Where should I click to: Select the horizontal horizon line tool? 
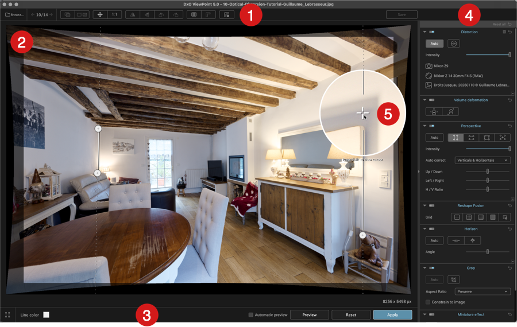456,240
